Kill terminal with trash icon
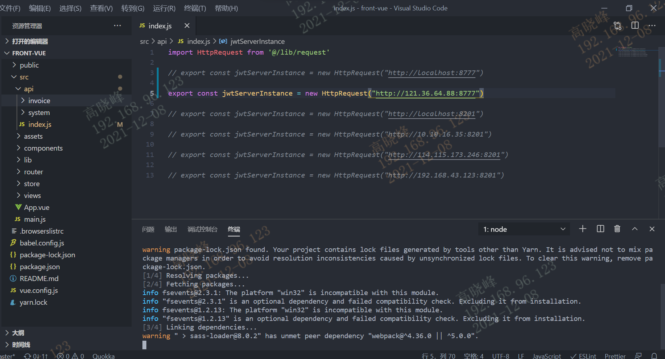The width and height of the screenshot is (665, 359). pyautogui.click(x=617, y=229)
